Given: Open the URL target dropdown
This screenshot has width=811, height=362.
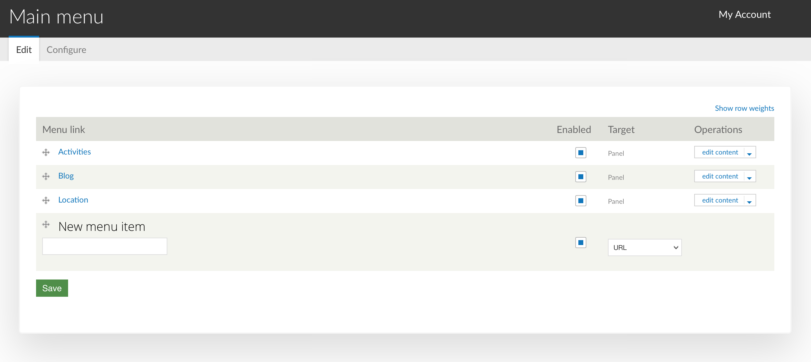Looking at the screenshot, I should tap(645, 247).
